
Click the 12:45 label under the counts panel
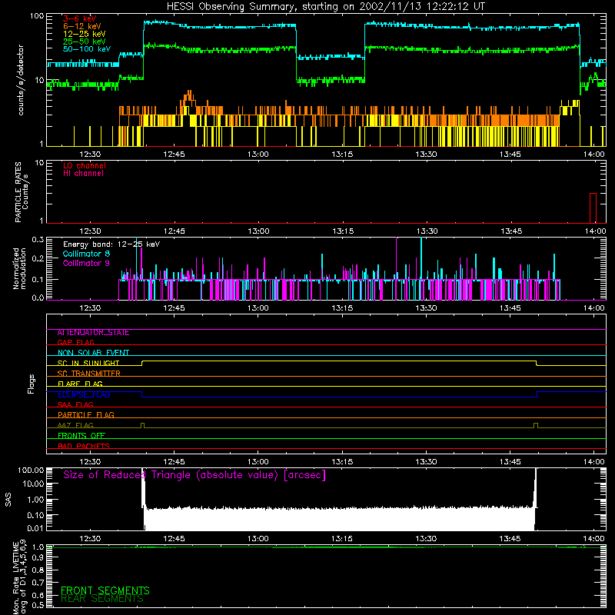tap(175, 155)
